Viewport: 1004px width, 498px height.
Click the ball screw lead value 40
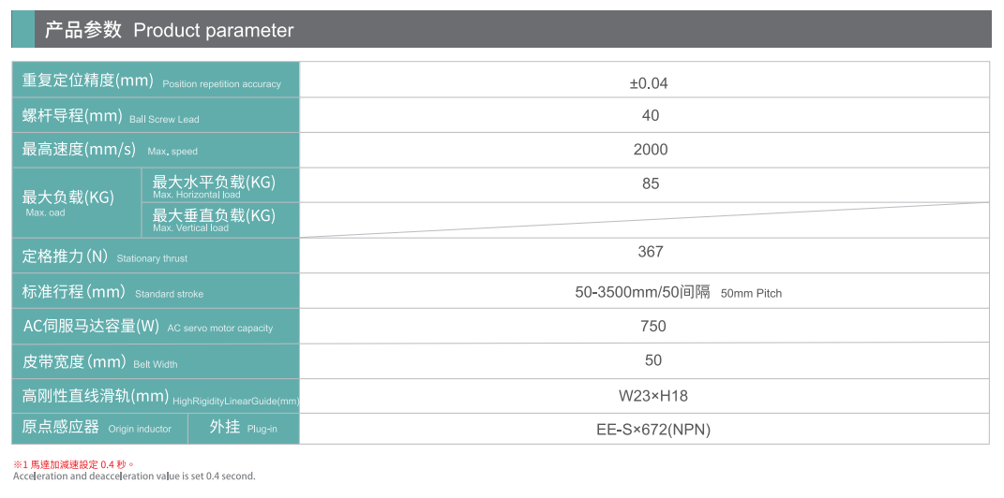[x=651, y=116]
